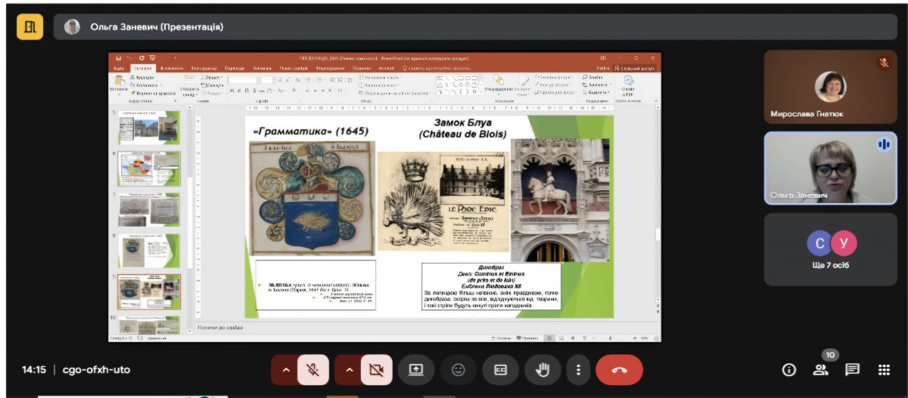
Task: Click the yellow door icon at top left
Action: 30,26
